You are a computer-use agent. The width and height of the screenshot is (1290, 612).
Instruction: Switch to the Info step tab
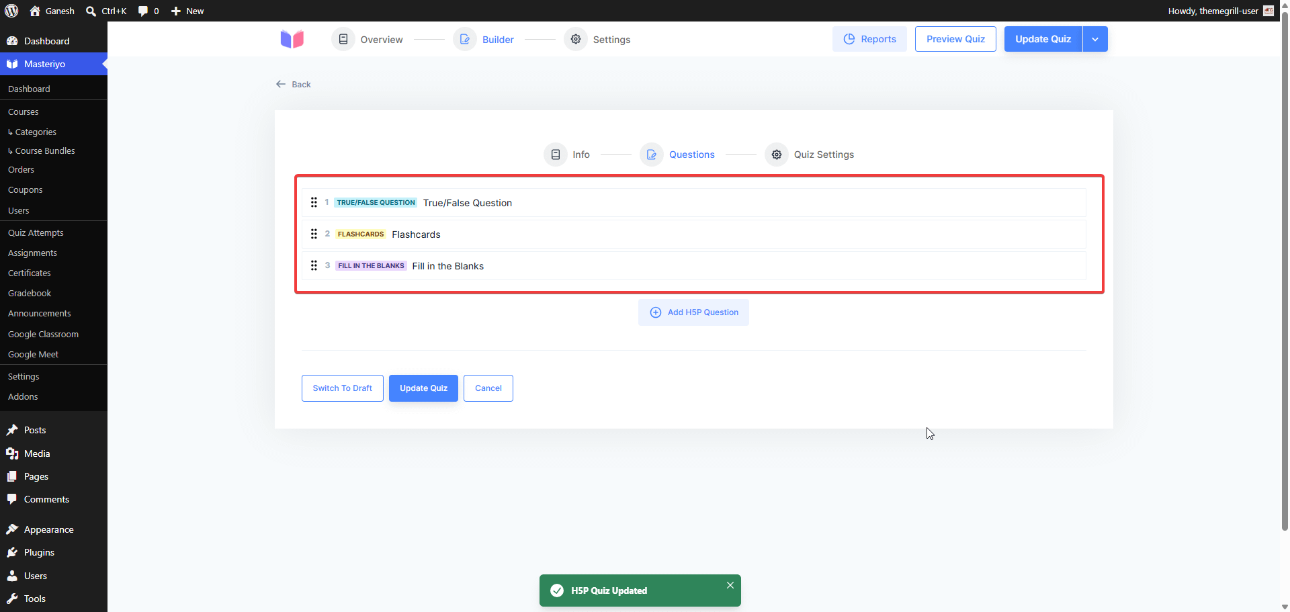pyautogui.click(x=567, y=155)
